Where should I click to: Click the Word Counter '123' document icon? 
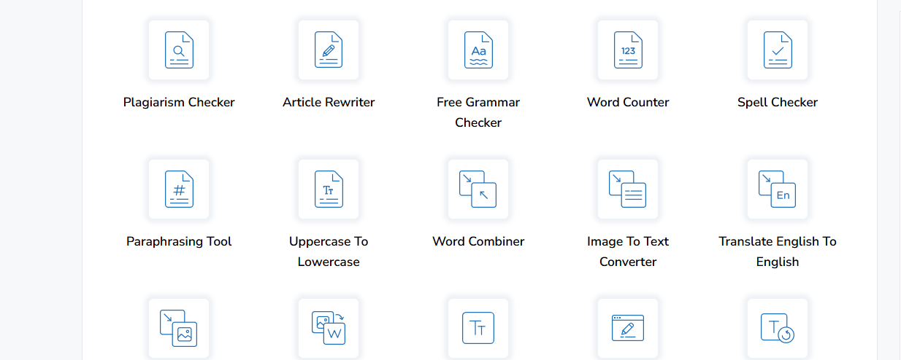(628, 50)
